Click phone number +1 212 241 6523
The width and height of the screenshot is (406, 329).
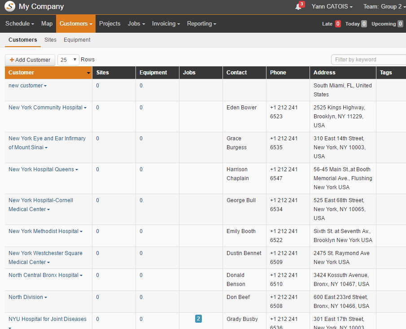[284, 112]
